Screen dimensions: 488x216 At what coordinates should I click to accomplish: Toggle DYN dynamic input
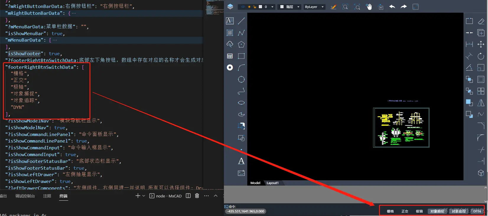[x=477, y=211]
